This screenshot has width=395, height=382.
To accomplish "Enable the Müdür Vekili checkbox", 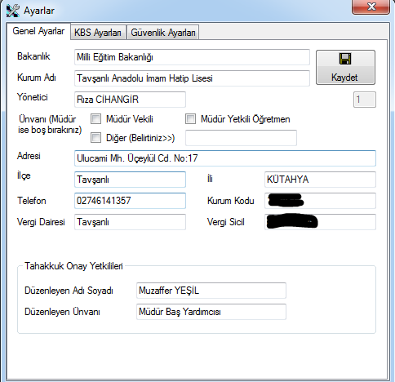I will point(95,119).
